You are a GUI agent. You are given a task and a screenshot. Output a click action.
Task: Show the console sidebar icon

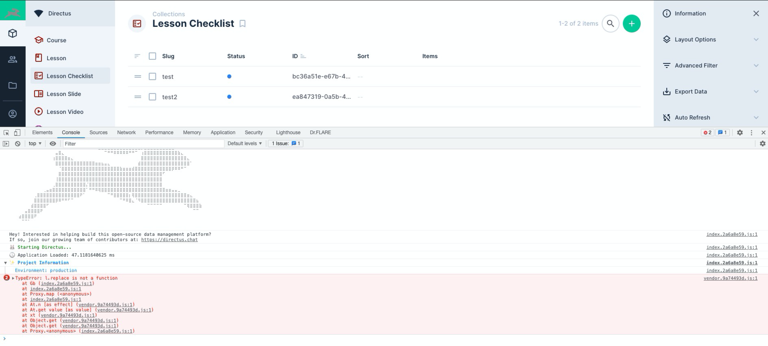(x=6, y=144)
